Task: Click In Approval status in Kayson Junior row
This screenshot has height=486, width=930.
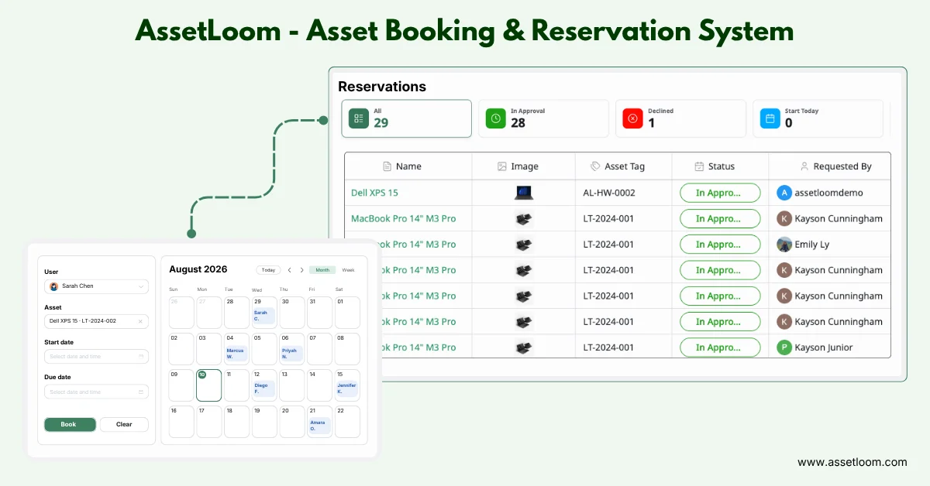Action: [720, 347]
